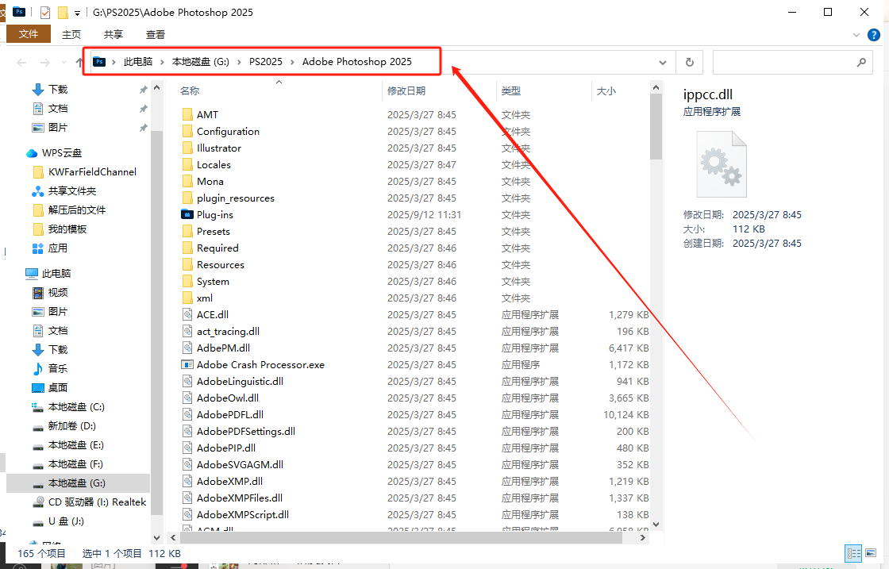889x569 pixels.
Task: Open the Customize Quick Access Toolbar dropdown
Action: coord(77,13)
